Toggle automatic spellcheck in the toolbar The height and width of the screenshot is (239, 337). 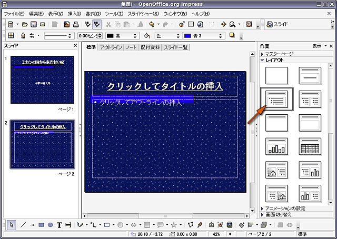96,24
